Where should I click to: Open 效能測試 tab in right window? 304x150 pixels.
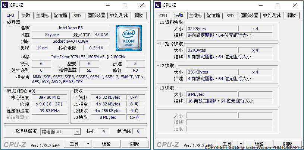pos(272,16)
